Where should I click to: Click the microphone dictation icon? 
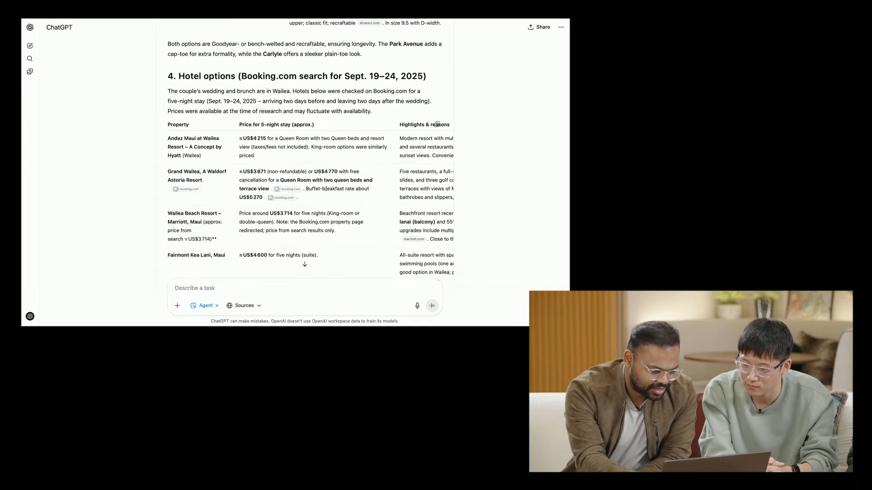click(417, 305)
